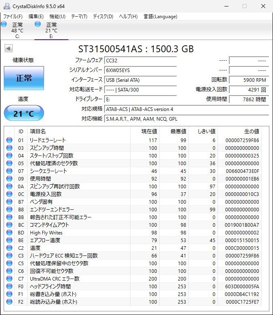Click the serial number field 6XW05EYS
Screen dimensions: 273x315
pos(140,70)
